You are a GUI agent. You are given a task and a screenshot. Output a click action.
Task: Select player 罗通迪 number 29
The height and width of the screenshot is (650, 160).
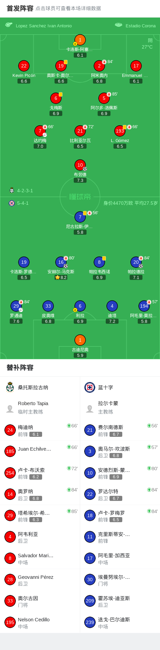pyautogui.click(x=16, y=306)
